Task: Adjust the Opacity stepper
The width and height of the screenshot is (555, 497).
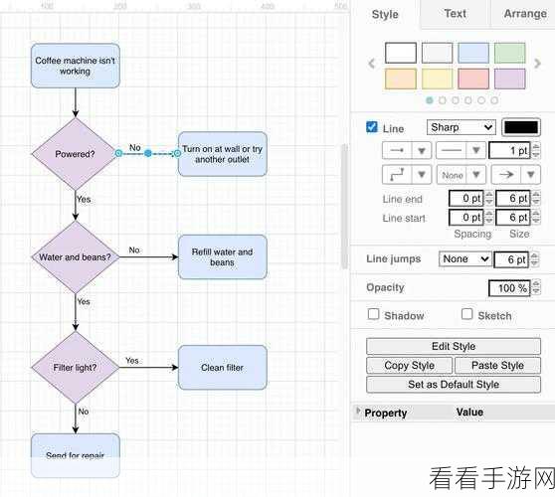Action: [x=536, y=288]
